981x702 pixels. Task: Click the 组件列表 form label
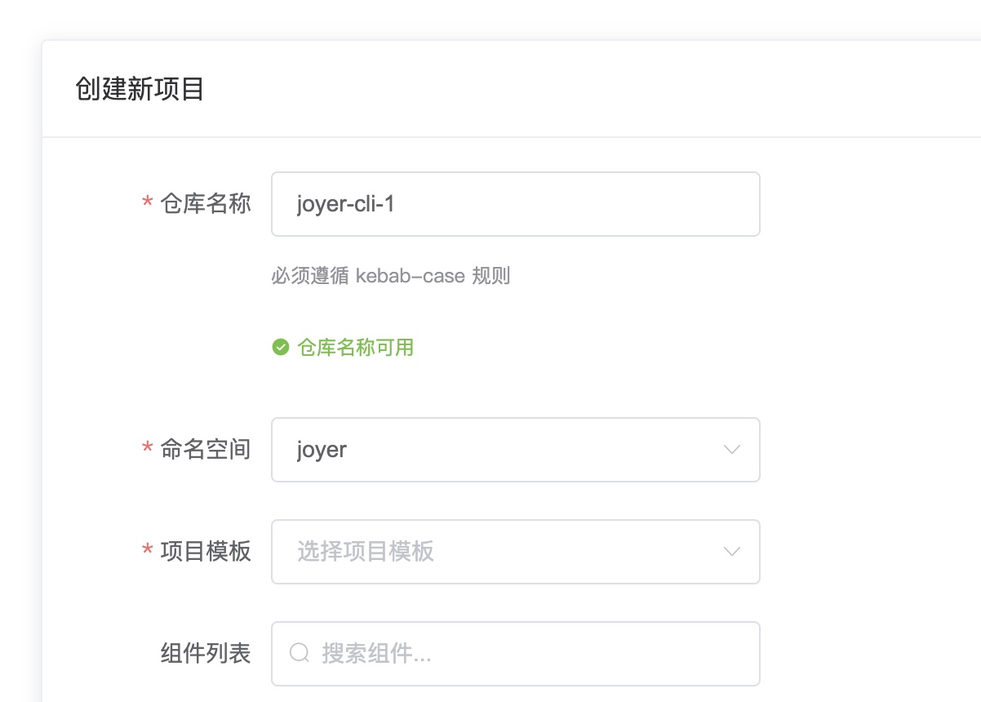[206, 653]
